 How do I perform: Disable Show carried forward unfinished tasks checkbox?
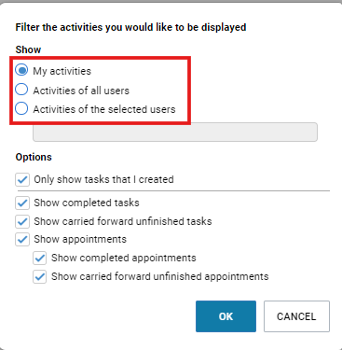click(x=22, y=221)
